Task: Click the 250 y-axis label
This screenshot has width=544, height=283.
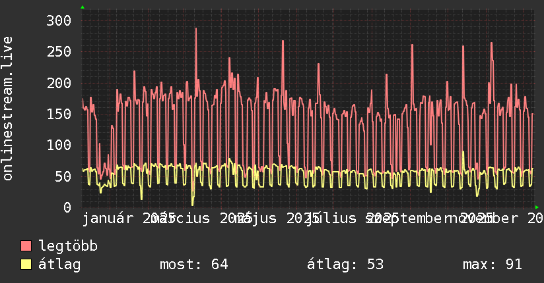Action: 59,52
